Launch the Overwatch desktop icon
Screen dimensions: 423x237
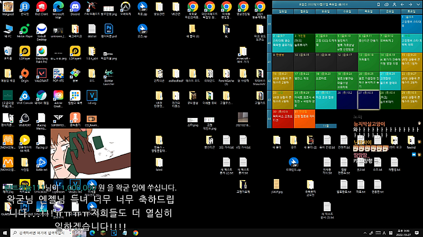(x=125, y=7)
